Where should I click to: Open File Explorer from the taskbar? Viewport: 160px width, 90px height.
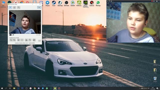pos(14,88)
